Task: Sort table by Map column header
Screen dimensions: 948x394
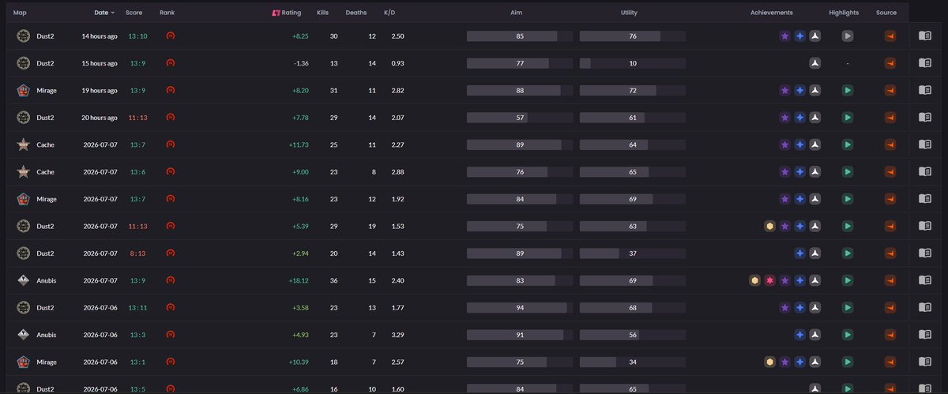Action: click(x=20, y=13)
